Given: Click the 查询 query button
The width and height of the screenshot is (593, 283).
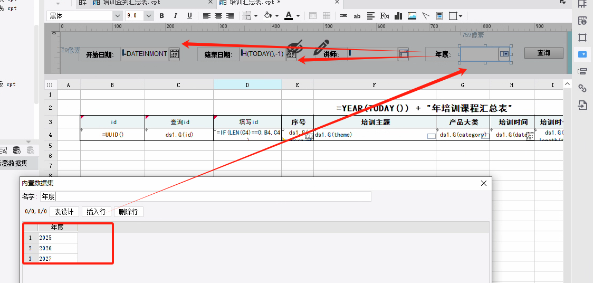Looking at the screenshot, I should click(x=543, y=53).
